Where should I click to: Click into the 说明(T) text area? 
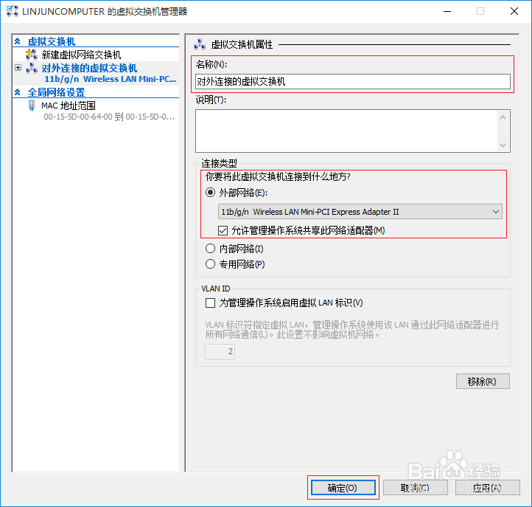[346, 131]
